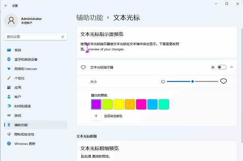243x161 pixels.
Task: Click the 文本光标粗细预览 heading
Action: [x=100, y=148]
